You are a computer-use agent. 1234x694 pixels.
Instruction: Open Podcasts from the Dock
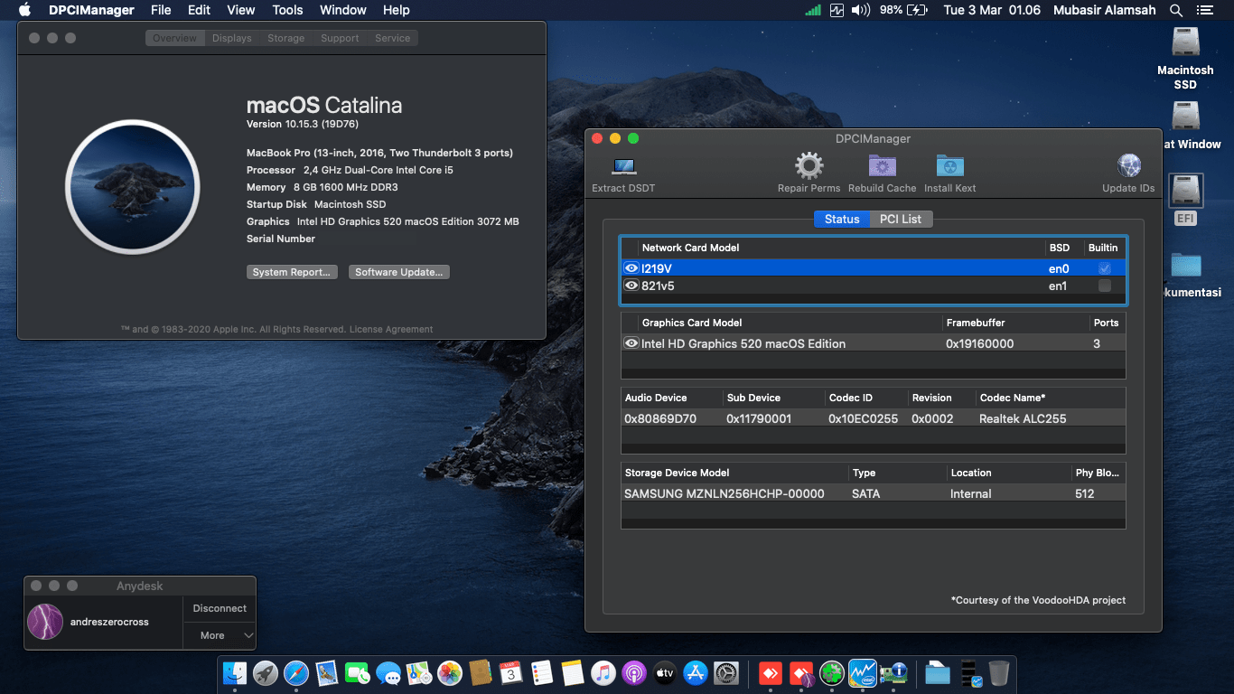tap(634, 673)
